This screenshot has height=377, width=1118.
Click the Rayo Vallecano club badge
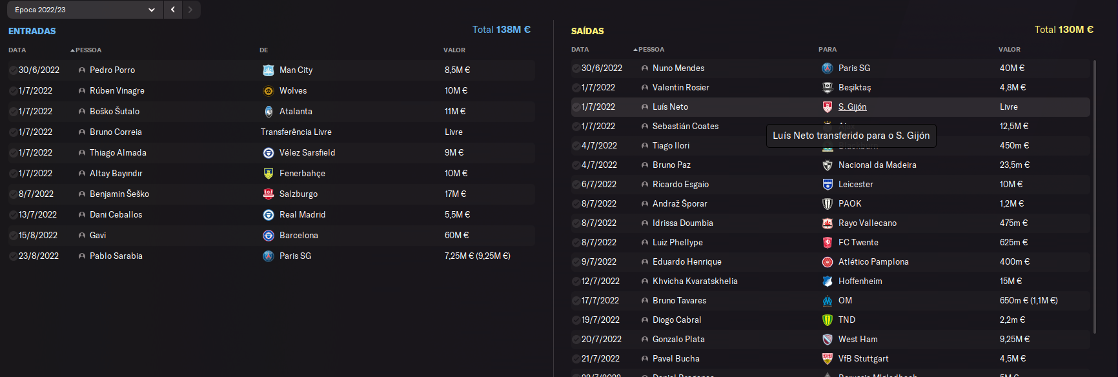click(828, 223)
